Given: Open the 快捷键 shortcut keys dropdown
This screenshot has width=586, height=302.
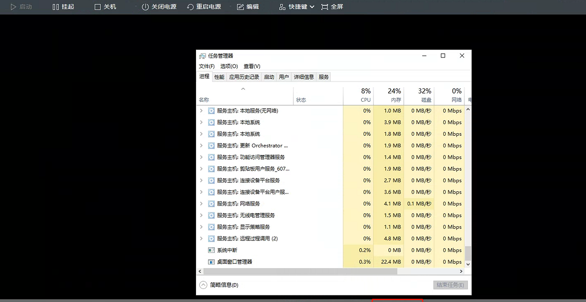Looking at the screenshot, I should [x=297, y=7].
